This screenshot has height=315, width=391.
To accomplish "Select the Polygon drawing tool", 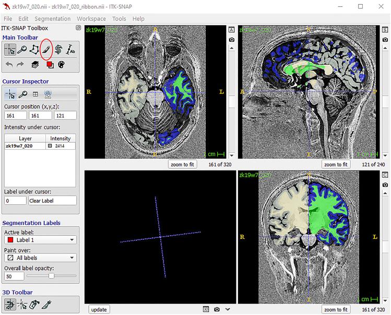I will pyautogui.click(x=34, y=50).
